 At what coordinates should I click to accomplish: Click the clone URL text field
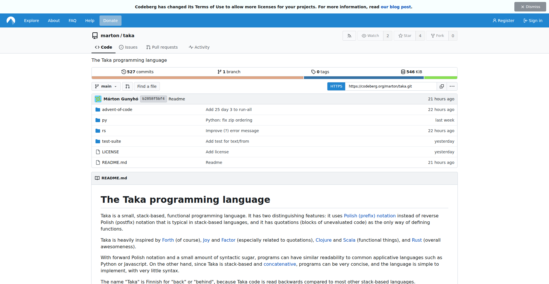click(391, 86)
